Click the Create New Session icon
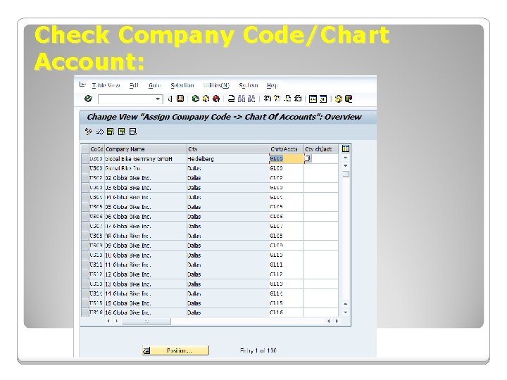This screenshot has width=507, height=380. point(313,99)
